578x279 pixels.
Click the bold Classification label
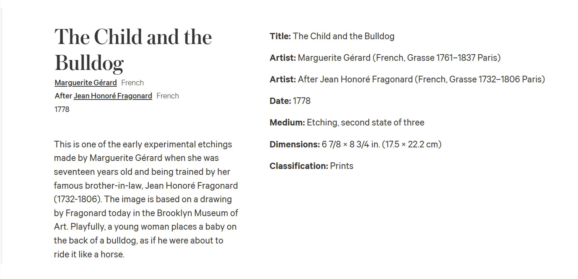point(299,166)
